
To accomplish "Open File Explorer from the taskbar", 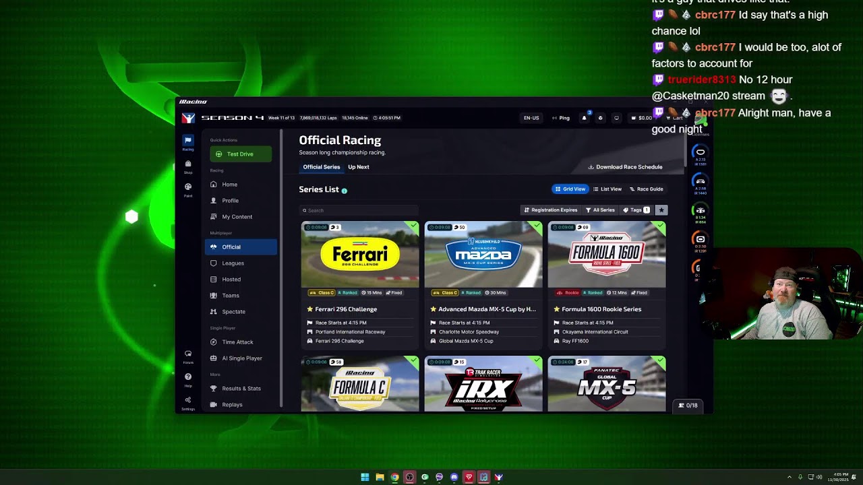I will tap(380, 477).
